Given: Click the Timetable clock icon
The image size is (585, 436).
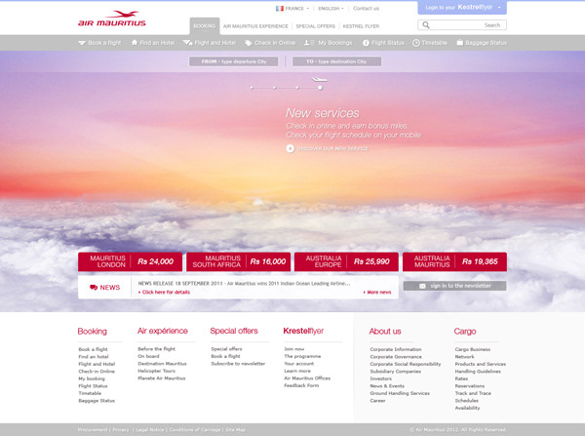Looking at the screenshot, I should tap(416, 43).
